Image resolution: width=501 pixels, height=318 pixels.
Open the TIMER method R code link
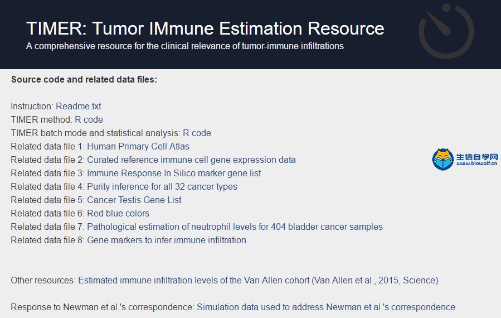[89, 119]
